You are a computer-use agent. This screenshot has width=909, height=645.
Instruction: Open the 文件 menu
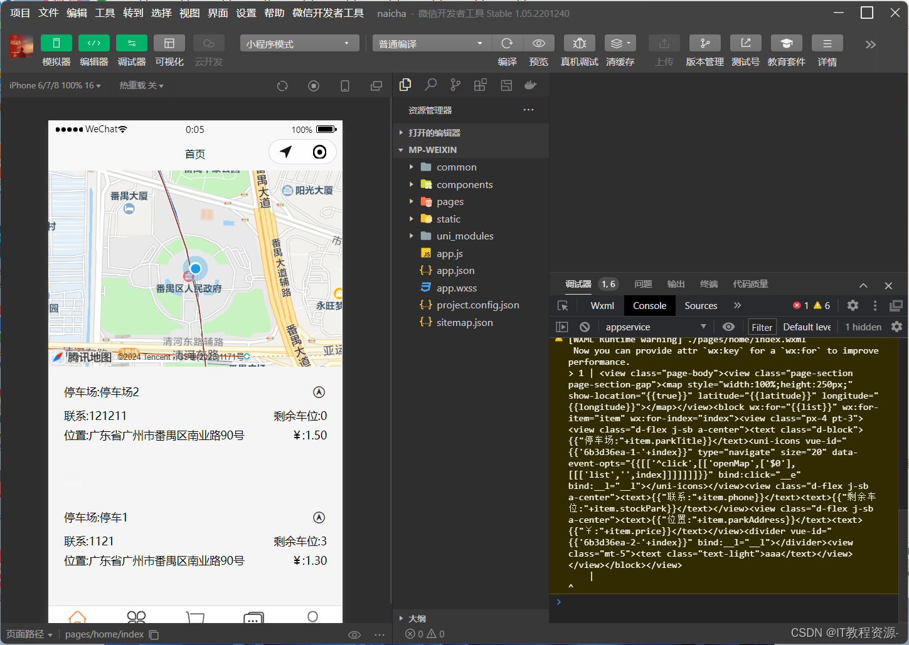coord(48,13)
